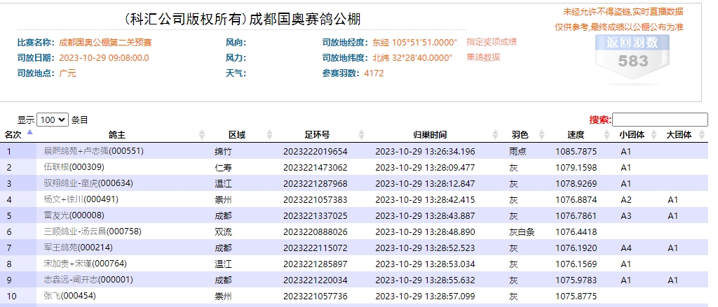718x307 pixels.
Task: Sort by 归巢时间 using its arrow icon
Action: click(x=497, y=135)
